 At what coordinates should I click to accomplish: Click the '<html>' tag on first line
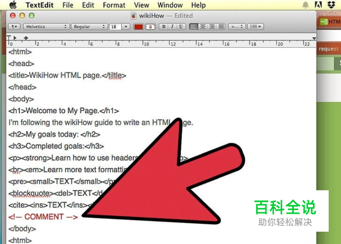click(20, 52)
